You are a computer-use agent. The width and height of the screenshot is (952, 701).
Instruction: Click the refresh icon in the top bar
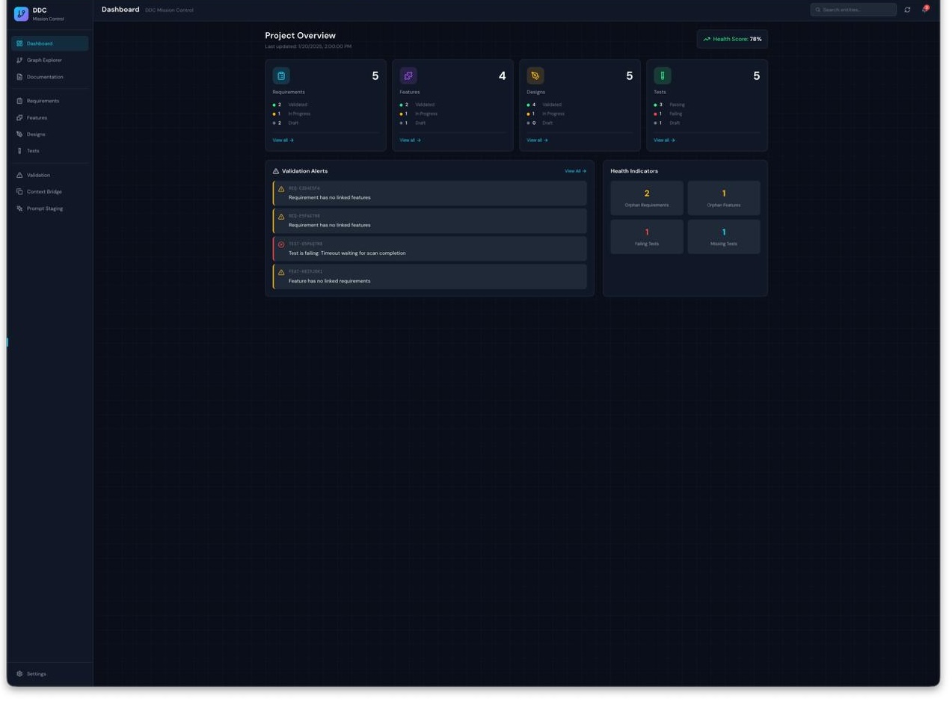point(907,10)
